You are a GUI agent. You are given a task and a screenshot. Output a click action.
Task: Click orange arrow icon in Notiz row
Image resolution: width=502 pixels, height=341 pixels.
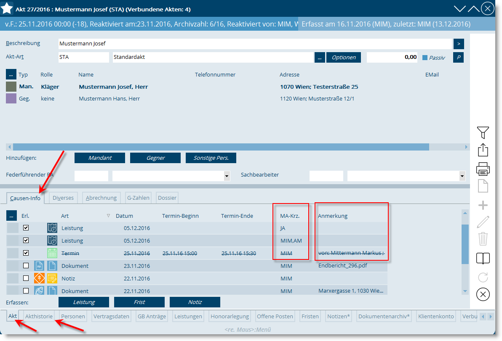(x=39, y=278)
